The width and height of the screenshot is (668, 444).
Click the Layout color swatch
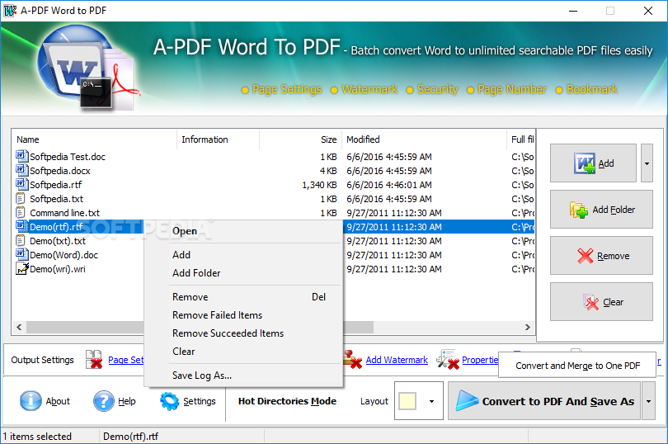coord(407,401)
